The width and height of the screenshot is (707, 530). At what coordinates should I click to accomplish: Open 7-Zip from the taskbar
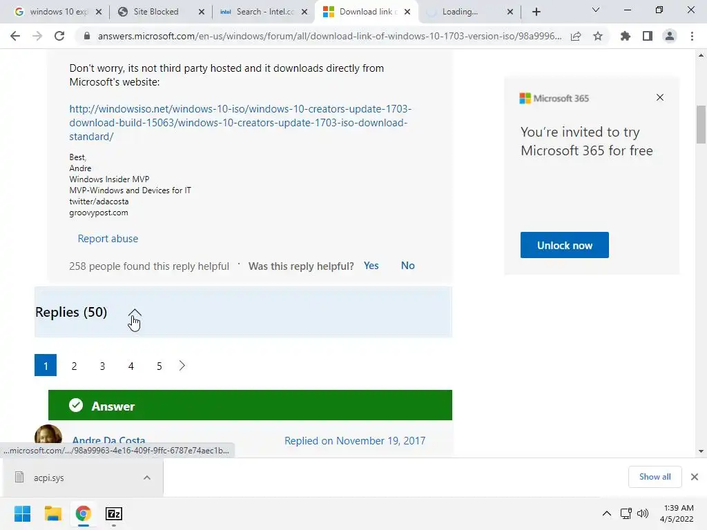click(114, 513)
